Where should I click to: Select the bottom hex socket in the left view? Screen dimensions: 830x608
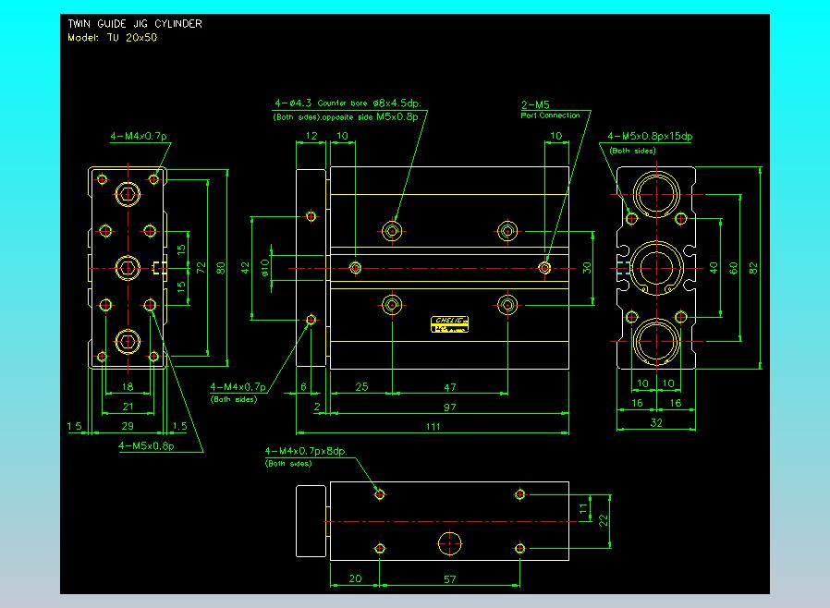pos(127,341)
